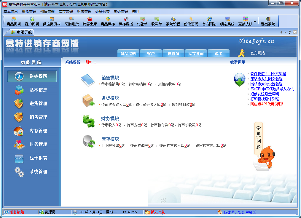Open 客户资料 toolbar icon
The width and height of the screenshot is (301, 218).
pos(32,21)
